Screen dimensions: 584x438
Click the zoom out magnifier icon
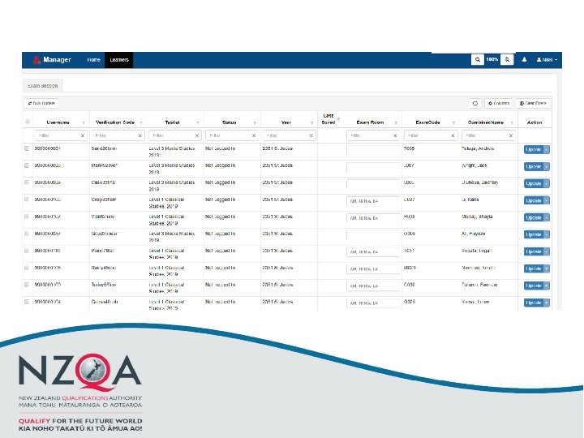[x=478, y=59]
